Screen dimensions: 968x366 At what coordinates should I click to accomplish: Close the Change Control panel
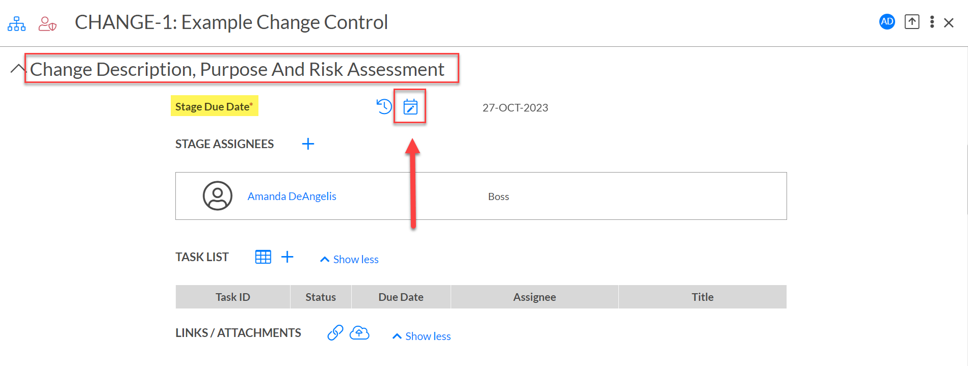click(x=949, y=23)
